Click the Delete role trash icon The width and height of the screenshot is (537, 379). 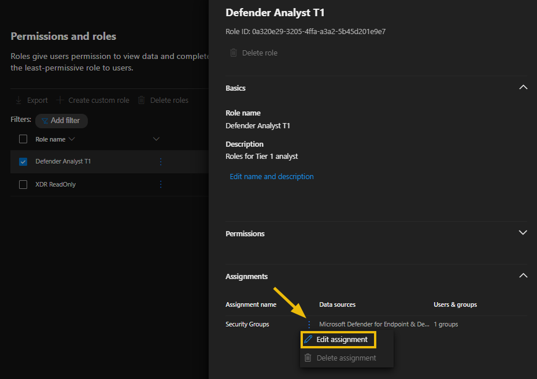(234, 53)
